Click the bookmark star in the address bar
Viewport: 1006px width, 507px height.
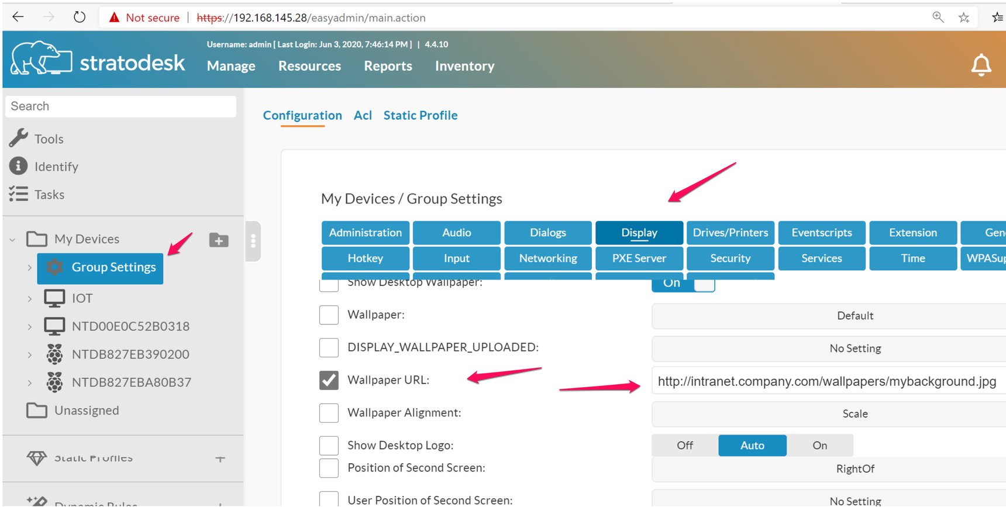point(964,18)
